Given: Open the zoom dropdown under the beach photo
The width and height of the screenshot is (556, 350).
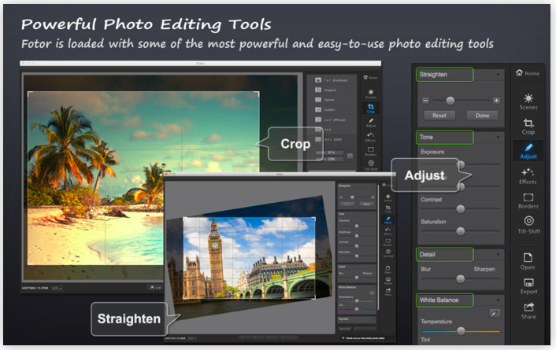Looking at the screenshot, I should (57, 288).
